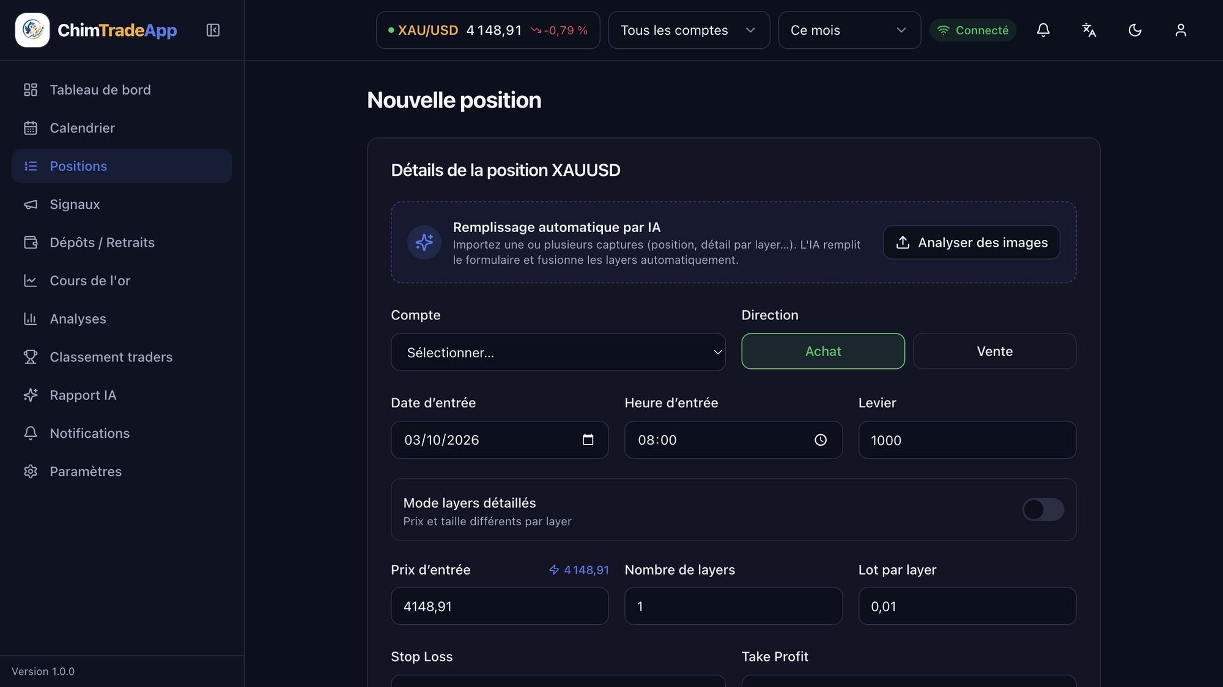Enable the Mode layers détaillés switch
The height and width of the screenshot is (687, 1223).
(x=1043, y=509)
